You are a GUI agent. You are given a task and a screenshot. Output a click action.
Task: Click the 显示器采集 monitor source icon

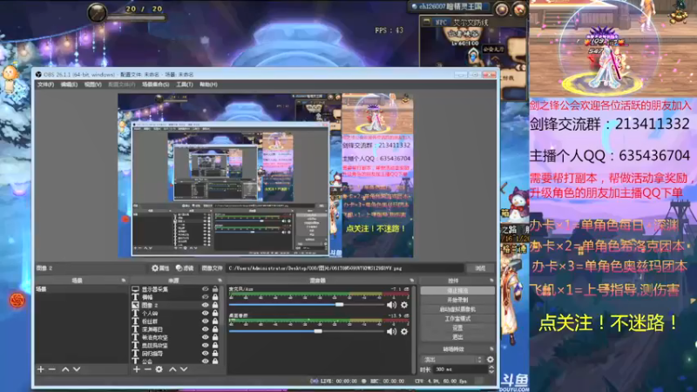135,289
